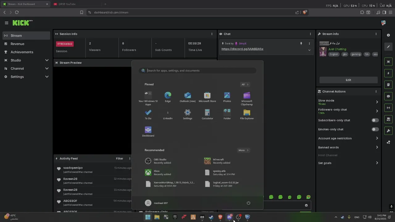Toggle Emotes-only chat switch
This screenshot has width=395, height=222.
[x=375, y=129]
